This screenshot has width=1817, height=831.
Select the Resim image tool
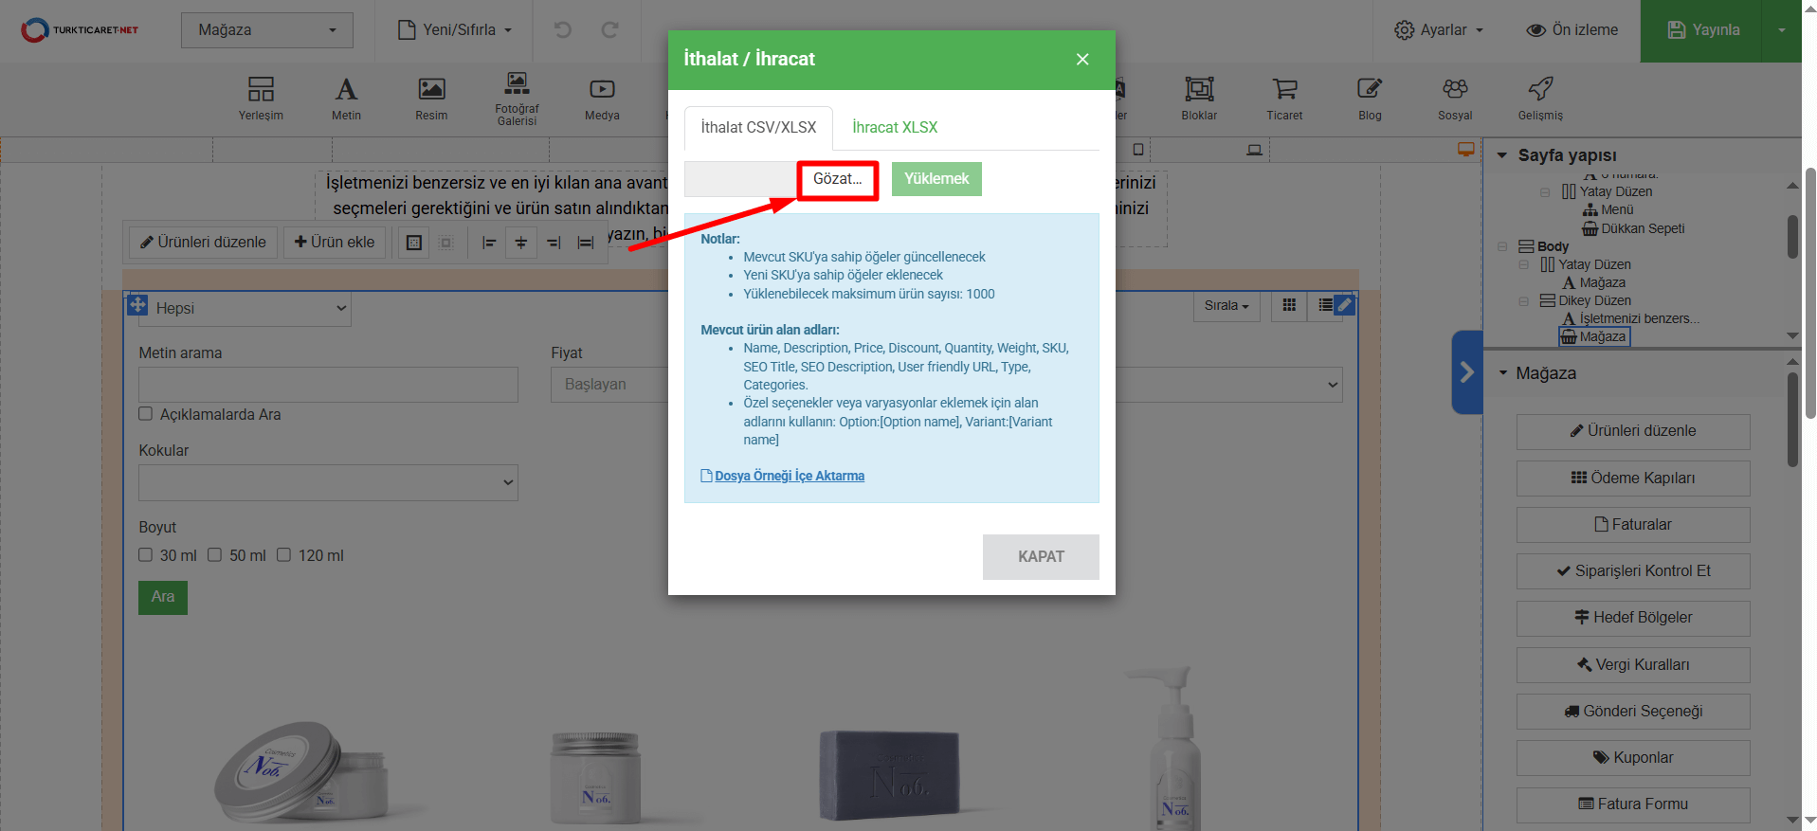(x=431, y=99)
